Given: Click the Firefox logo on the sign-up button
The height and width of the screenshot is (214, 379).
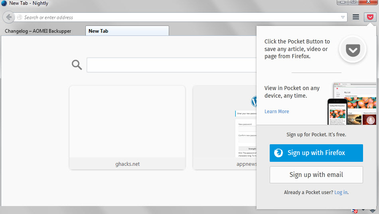Looking at the screenshot, I should [278, 153].
